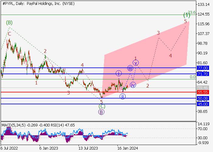
Task: Select the 14.119 indicator axis value
Action: click(203, 124)
